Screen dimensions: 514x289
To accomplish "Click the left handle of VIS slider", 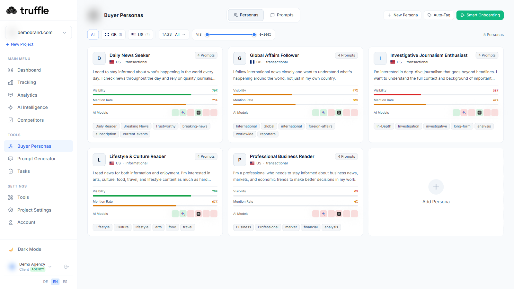I will point(207,35).
